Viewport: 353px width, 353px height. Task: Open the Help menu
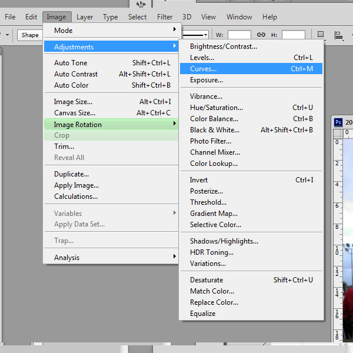tap(269, 17)
